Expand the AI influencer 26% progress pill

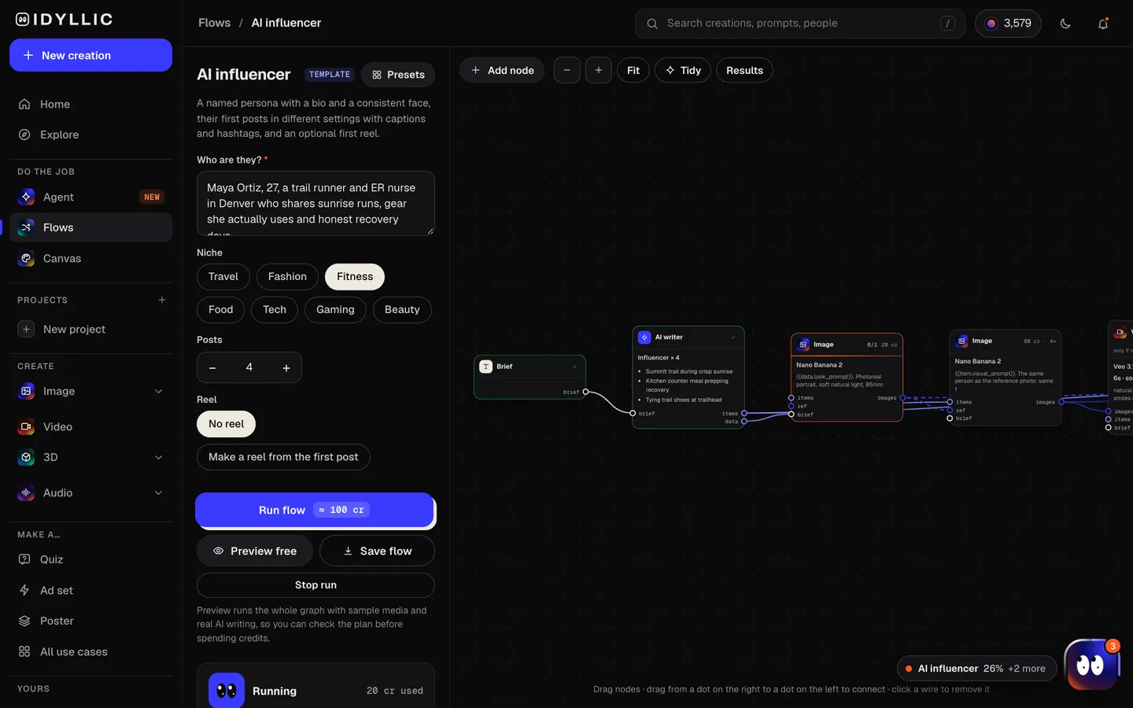point(976,669)
